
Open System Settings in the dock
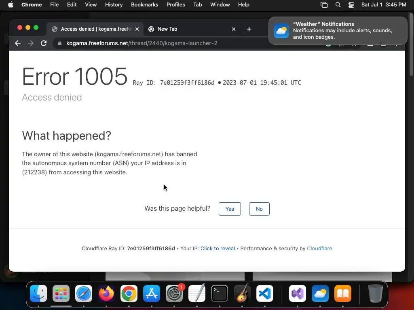point(174,293)
